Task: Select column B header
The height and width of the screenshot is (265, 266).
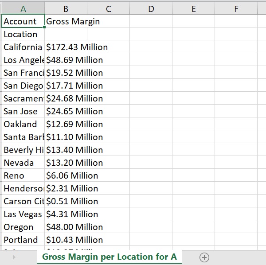Action: [x=66, y=8]
